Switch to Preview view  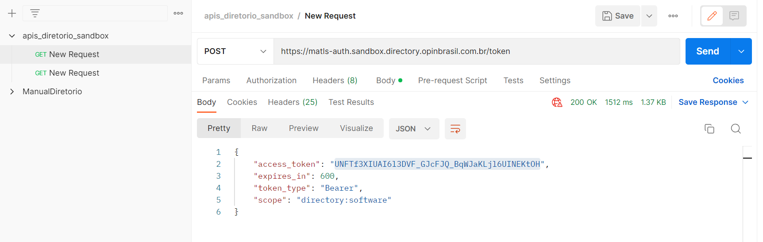(x=304, y=128)
